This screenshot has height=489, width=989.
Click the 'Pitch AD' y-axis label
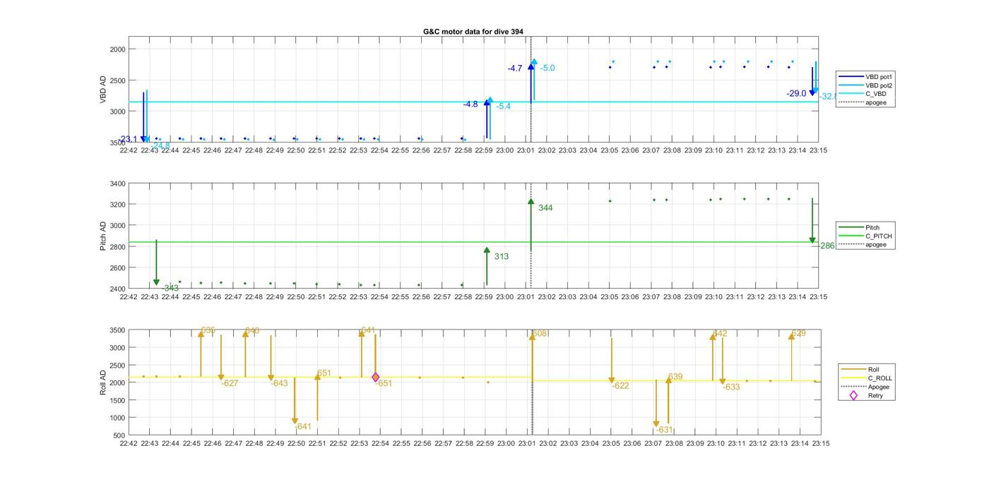pos(103,236)
